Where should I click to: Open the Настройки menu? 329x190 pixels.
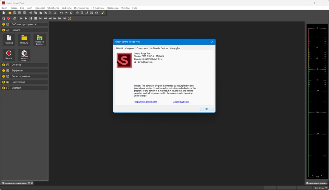click(x=113, y=8)
